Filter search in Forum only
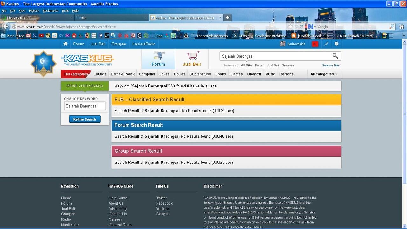 coord(259,65)
